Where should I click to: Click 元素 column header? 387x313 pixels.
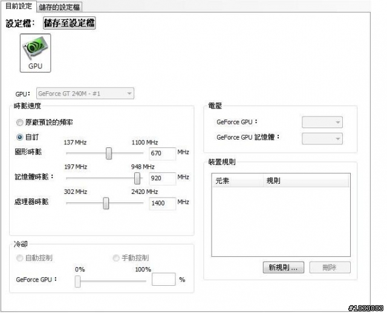[238, 181]
